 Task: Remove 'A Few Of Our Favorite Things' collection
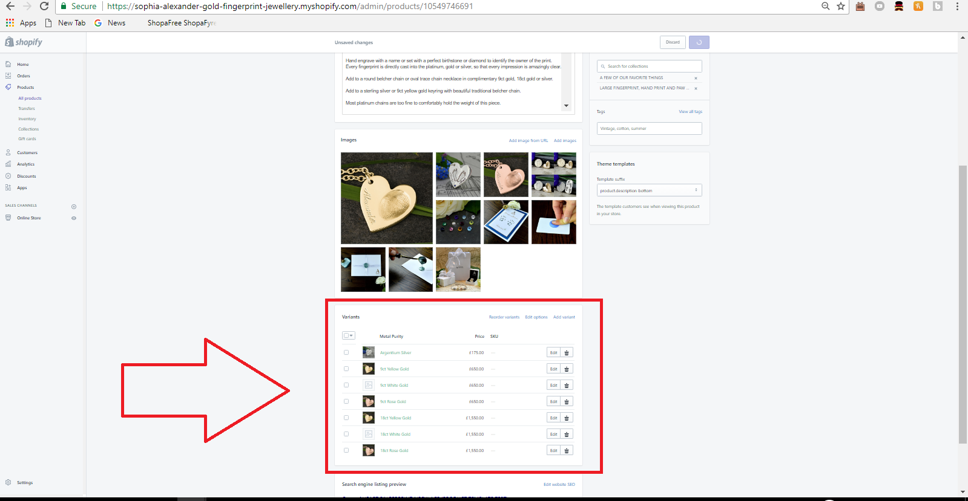click(696, 78)
